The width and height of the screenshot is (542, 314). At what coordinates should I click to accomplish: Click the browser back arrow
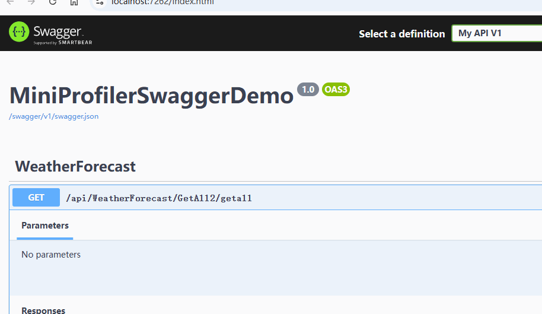click(10, 2)
